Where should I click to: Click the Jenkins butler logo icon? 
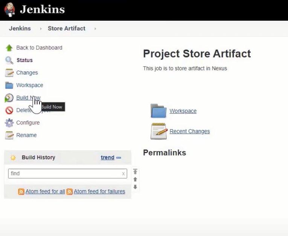[x=10, y=9]
